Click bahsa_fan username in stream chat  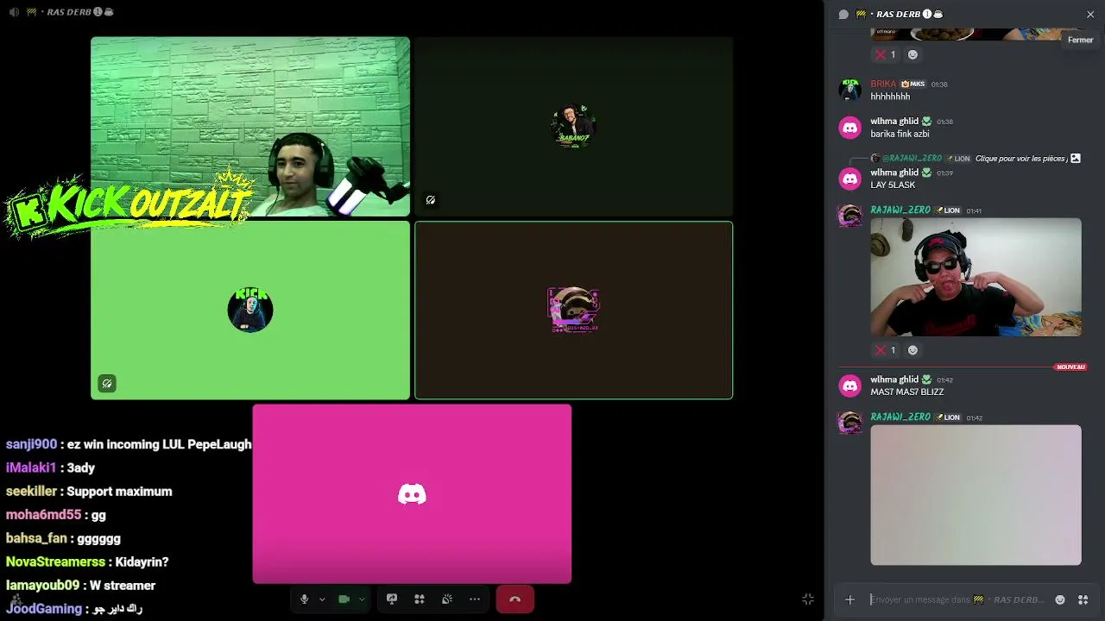pos(36,538)
